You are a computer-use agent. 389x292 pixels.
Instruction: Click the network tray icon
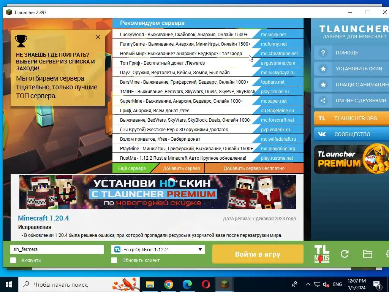pyautogui.click(x=317, y=284)
